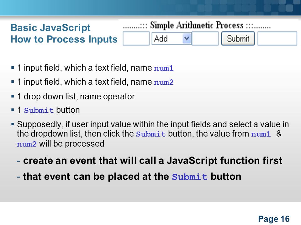Viewport: 301px width, 225px height.
Task: Focus the first number input field
Action: tap(136, 38)
